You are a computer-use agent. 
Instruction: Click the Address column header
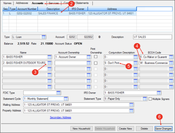tap(112, 9)
